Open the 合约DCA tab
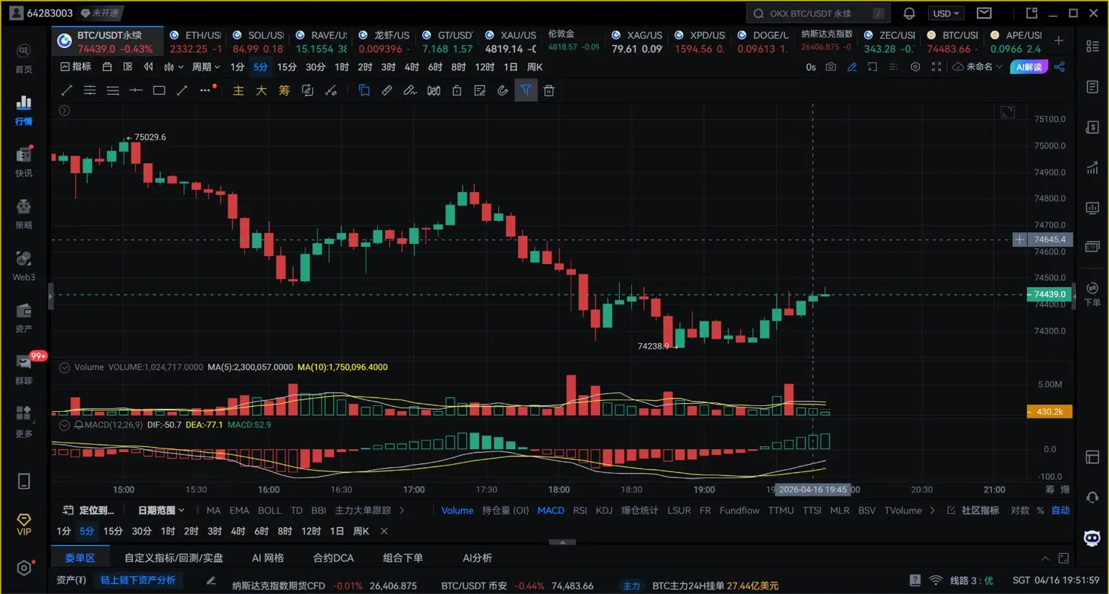Image resolution: width=1109 pixels, height=594 pixels. (x=333, y=557)
